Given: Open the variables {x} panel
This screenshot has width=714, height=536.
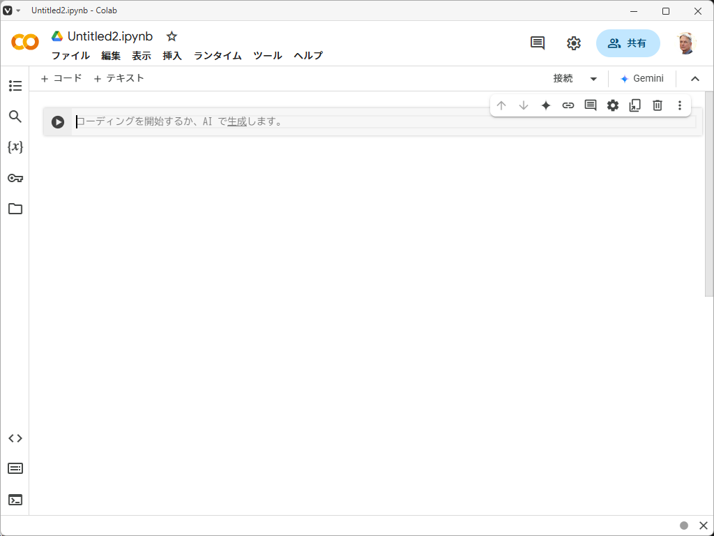Looking at the screenshot, I should (15, 147).
